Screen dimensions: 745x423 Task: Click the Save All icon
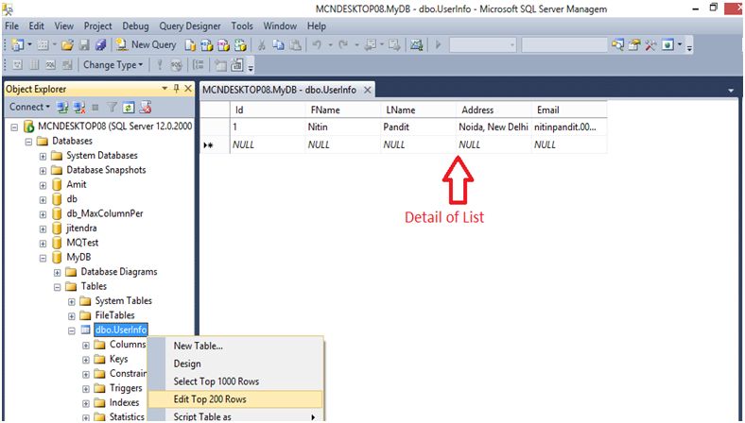[100, 45]
